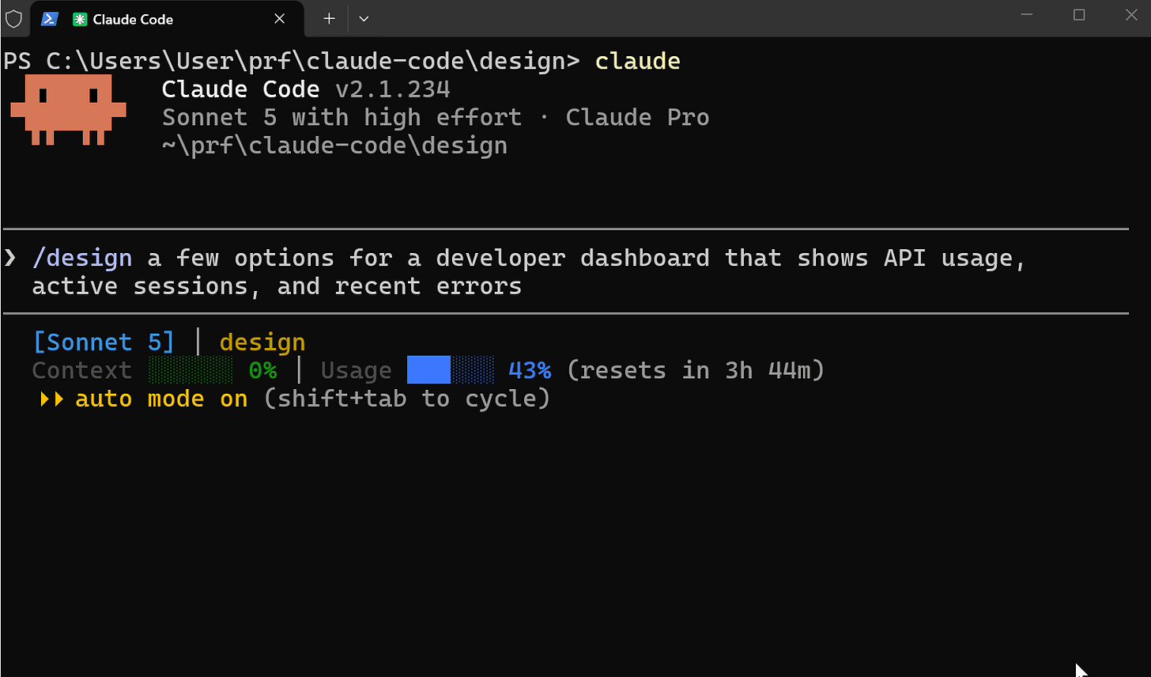
Task: Click the /design command text
Action: tap(82, 259)
